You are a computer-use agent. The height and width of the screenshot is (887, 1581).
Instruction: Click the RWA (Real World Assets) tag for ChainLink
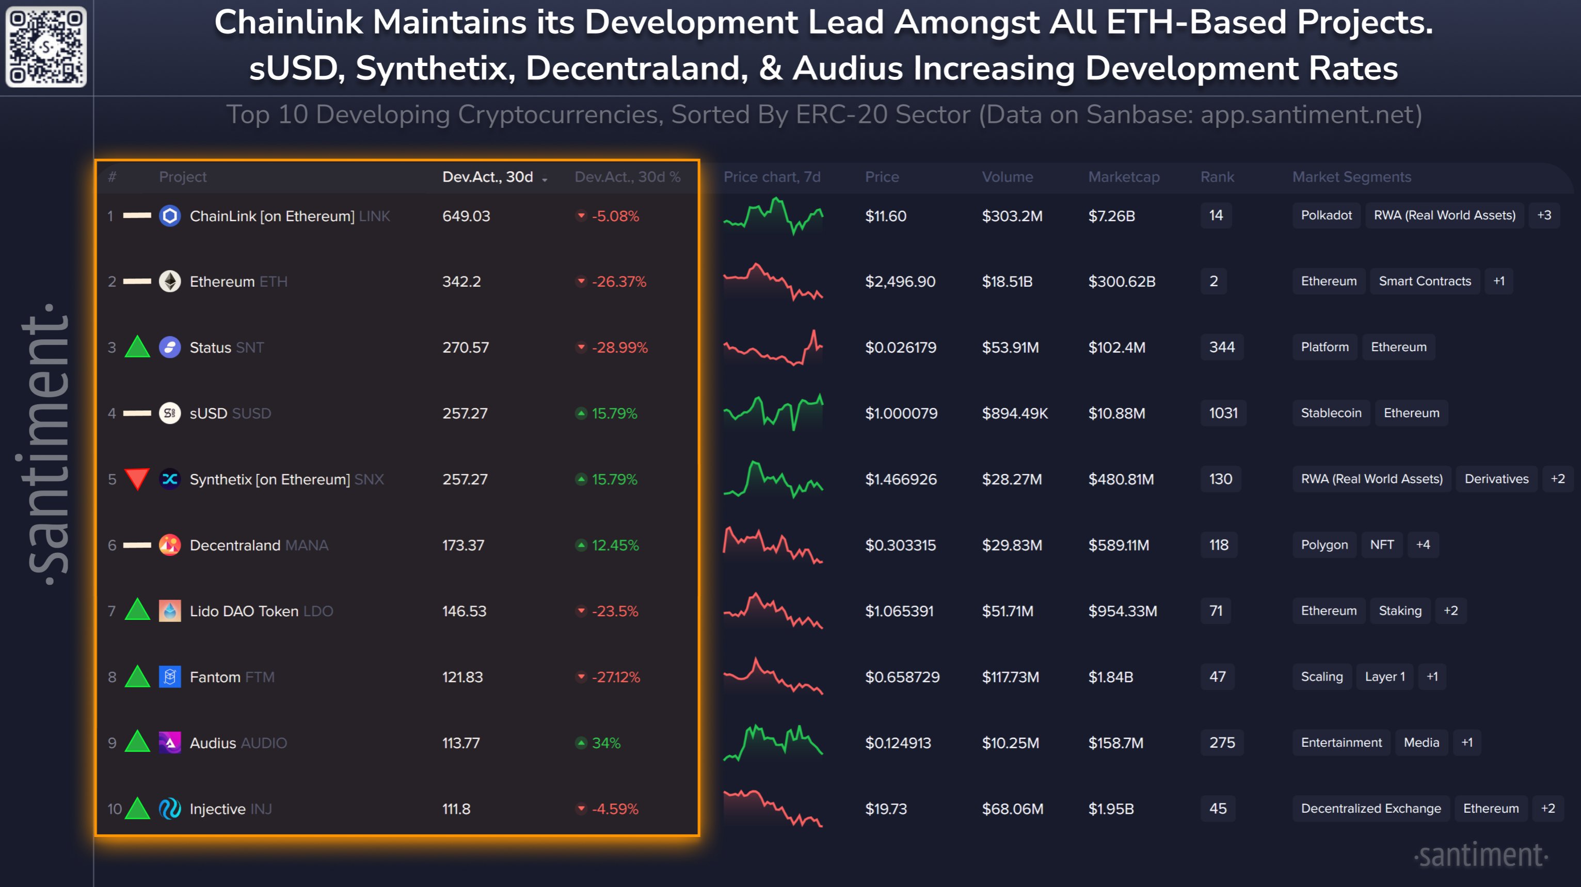(1444, 215)
